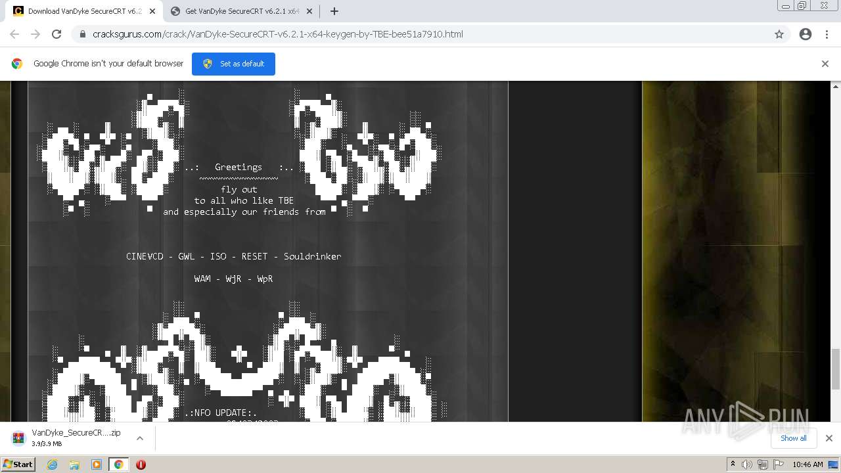The height and width of the screenshot is (473, 841).
Task: Click the red stop-sign taskbar icon
Action: click(x=141, y=464)
